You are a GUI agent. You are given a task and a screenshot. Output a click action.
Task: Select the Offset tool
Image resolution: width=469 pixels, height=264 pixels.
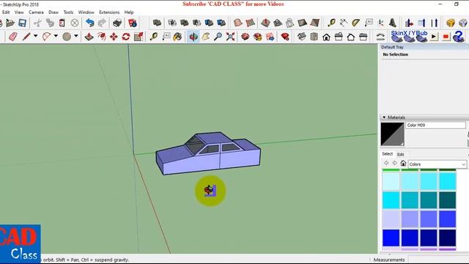(x=101, y=37)
